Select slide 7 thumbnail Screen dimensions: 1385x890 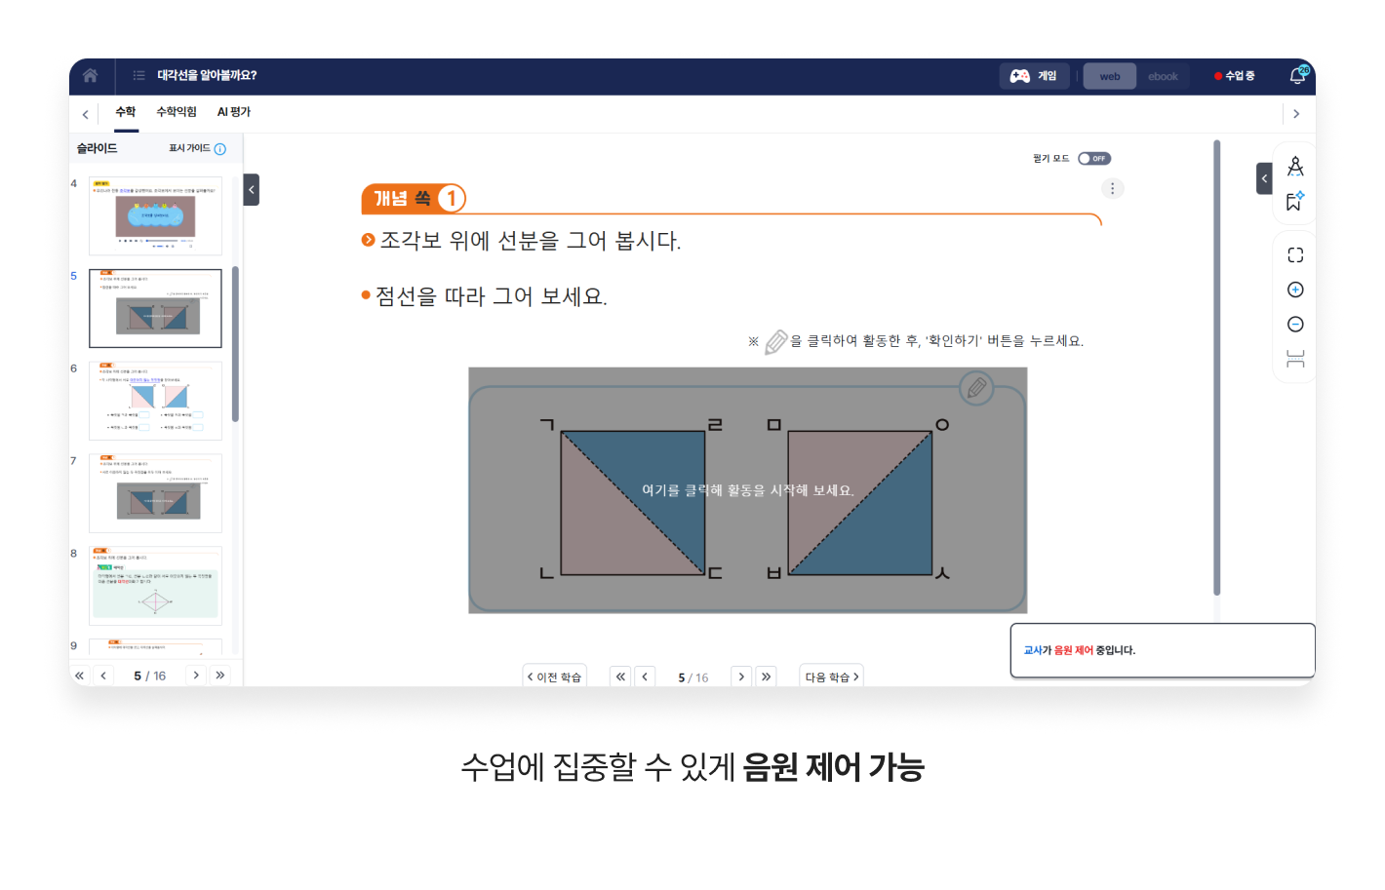pyautogui.click(x=155, y=493)
